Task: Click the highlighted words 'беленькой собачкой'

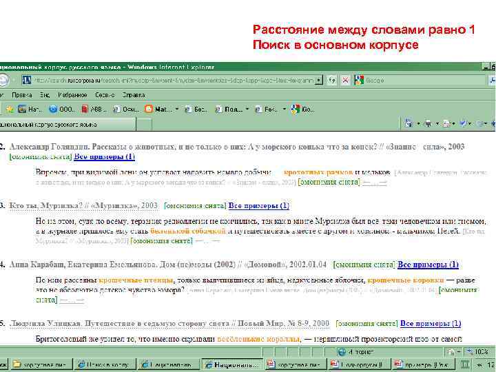Action: pos(188,231)
